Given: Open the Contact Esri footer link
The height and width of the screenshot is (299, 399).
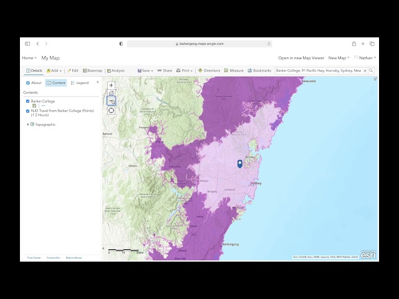Looking at the screenshot, I should [54, 258].
